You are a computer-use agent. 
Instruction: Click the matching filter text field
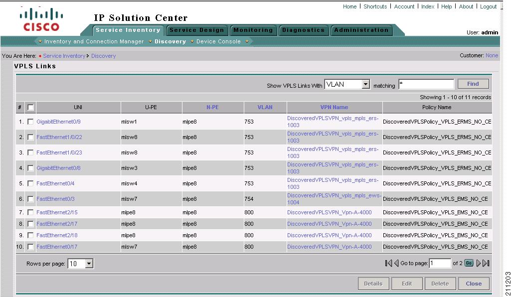tap(426, 84)
